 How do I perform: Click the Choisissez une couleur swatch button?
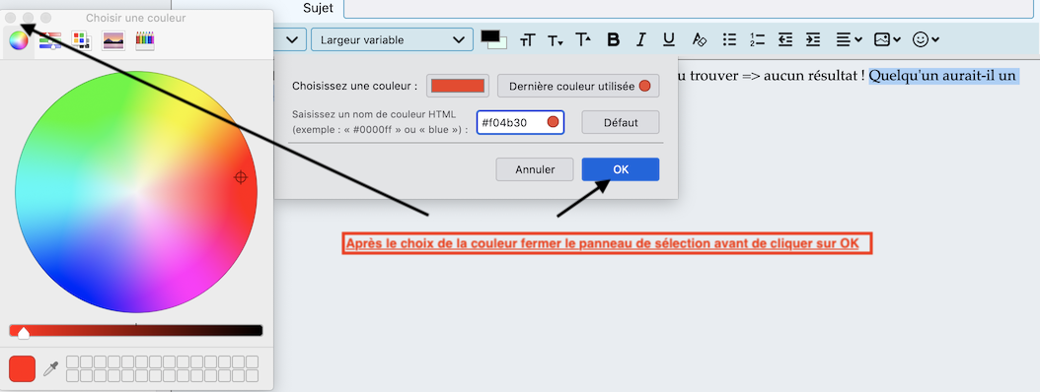pos(458,86)
